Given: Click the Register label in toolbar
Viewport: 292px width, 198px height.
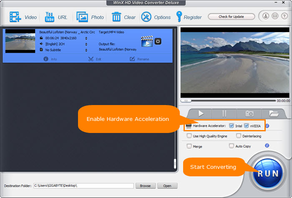Looking at the screenshot, I should (x=193, y=18).
